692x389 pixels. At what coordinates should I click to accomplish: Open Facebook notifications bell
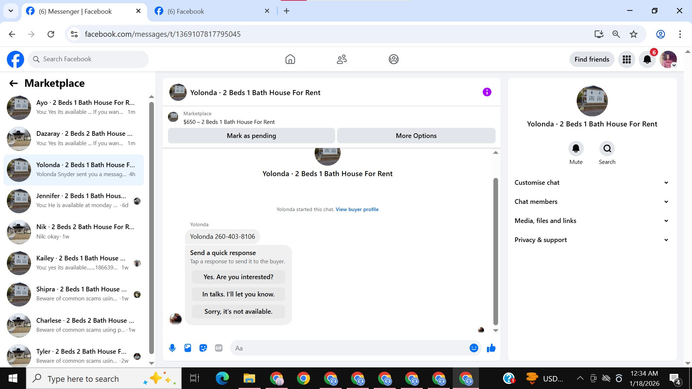pos(647,59)
